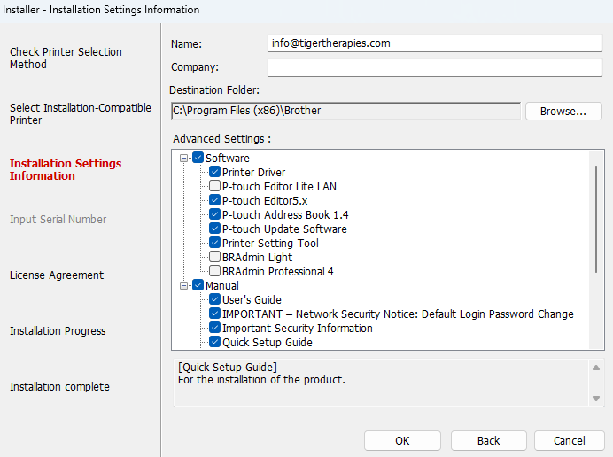Viewport: 613px width, 457px height.
Task: Click the OK button
Action: [402, 440]
